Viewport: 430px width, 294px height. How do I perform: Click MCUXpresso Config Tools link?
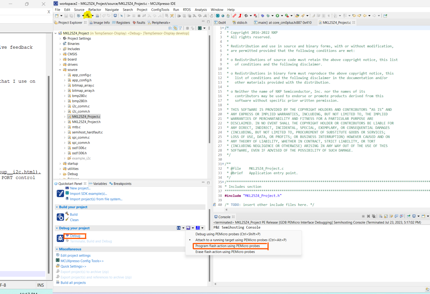click(x=82, y=261)
